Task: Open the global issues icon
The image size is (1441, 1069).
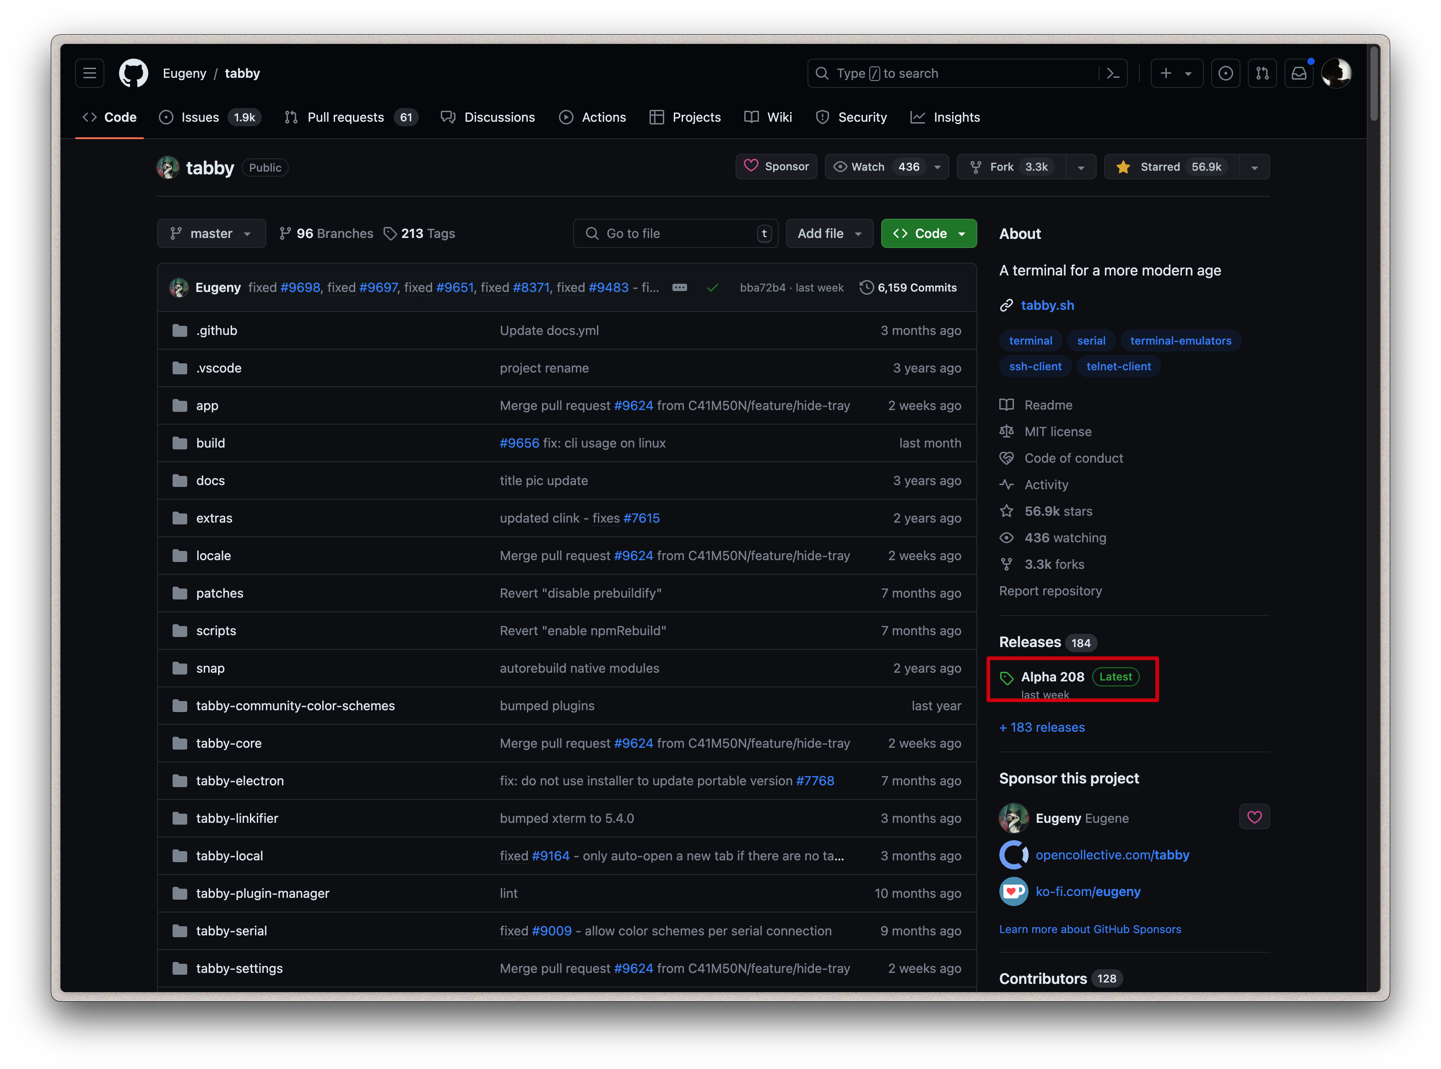Action: [1225, 73]
